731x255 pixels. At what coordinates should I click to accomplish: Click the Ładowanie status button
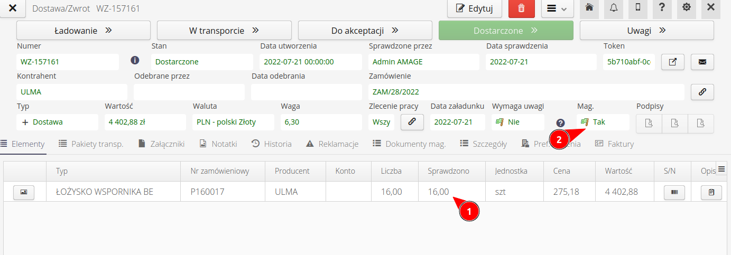point(84,30)
